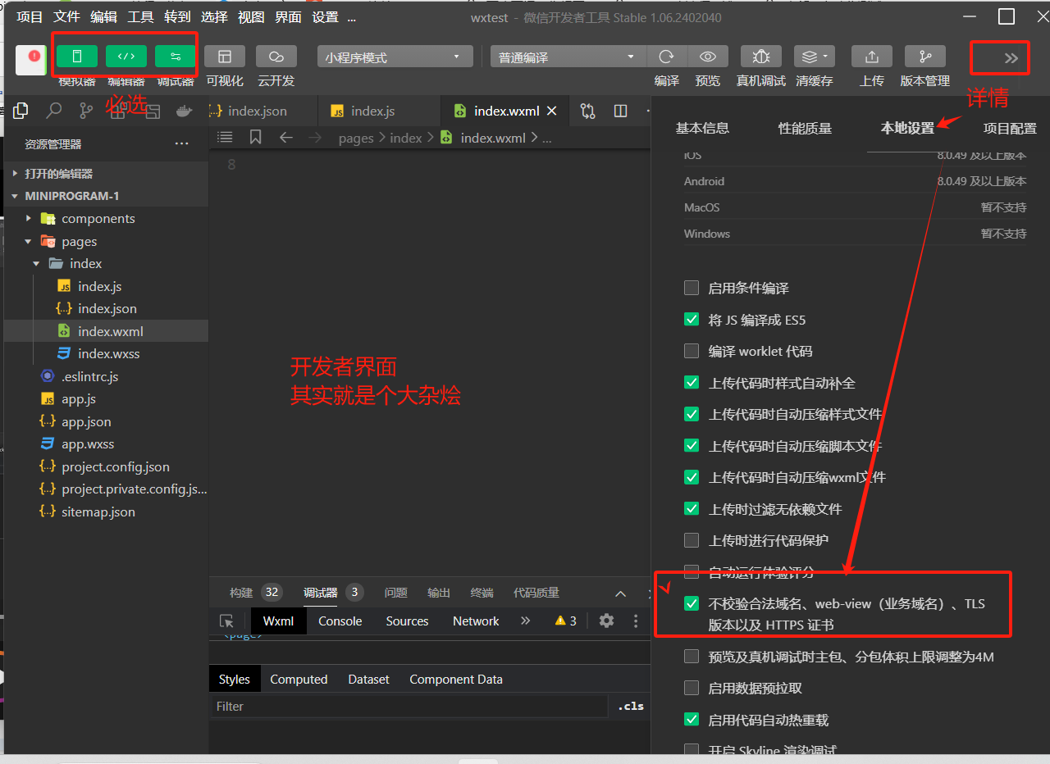Open cloud development (云开发) button
This screenshot has height=764, width=1050.
click(276, 56)
